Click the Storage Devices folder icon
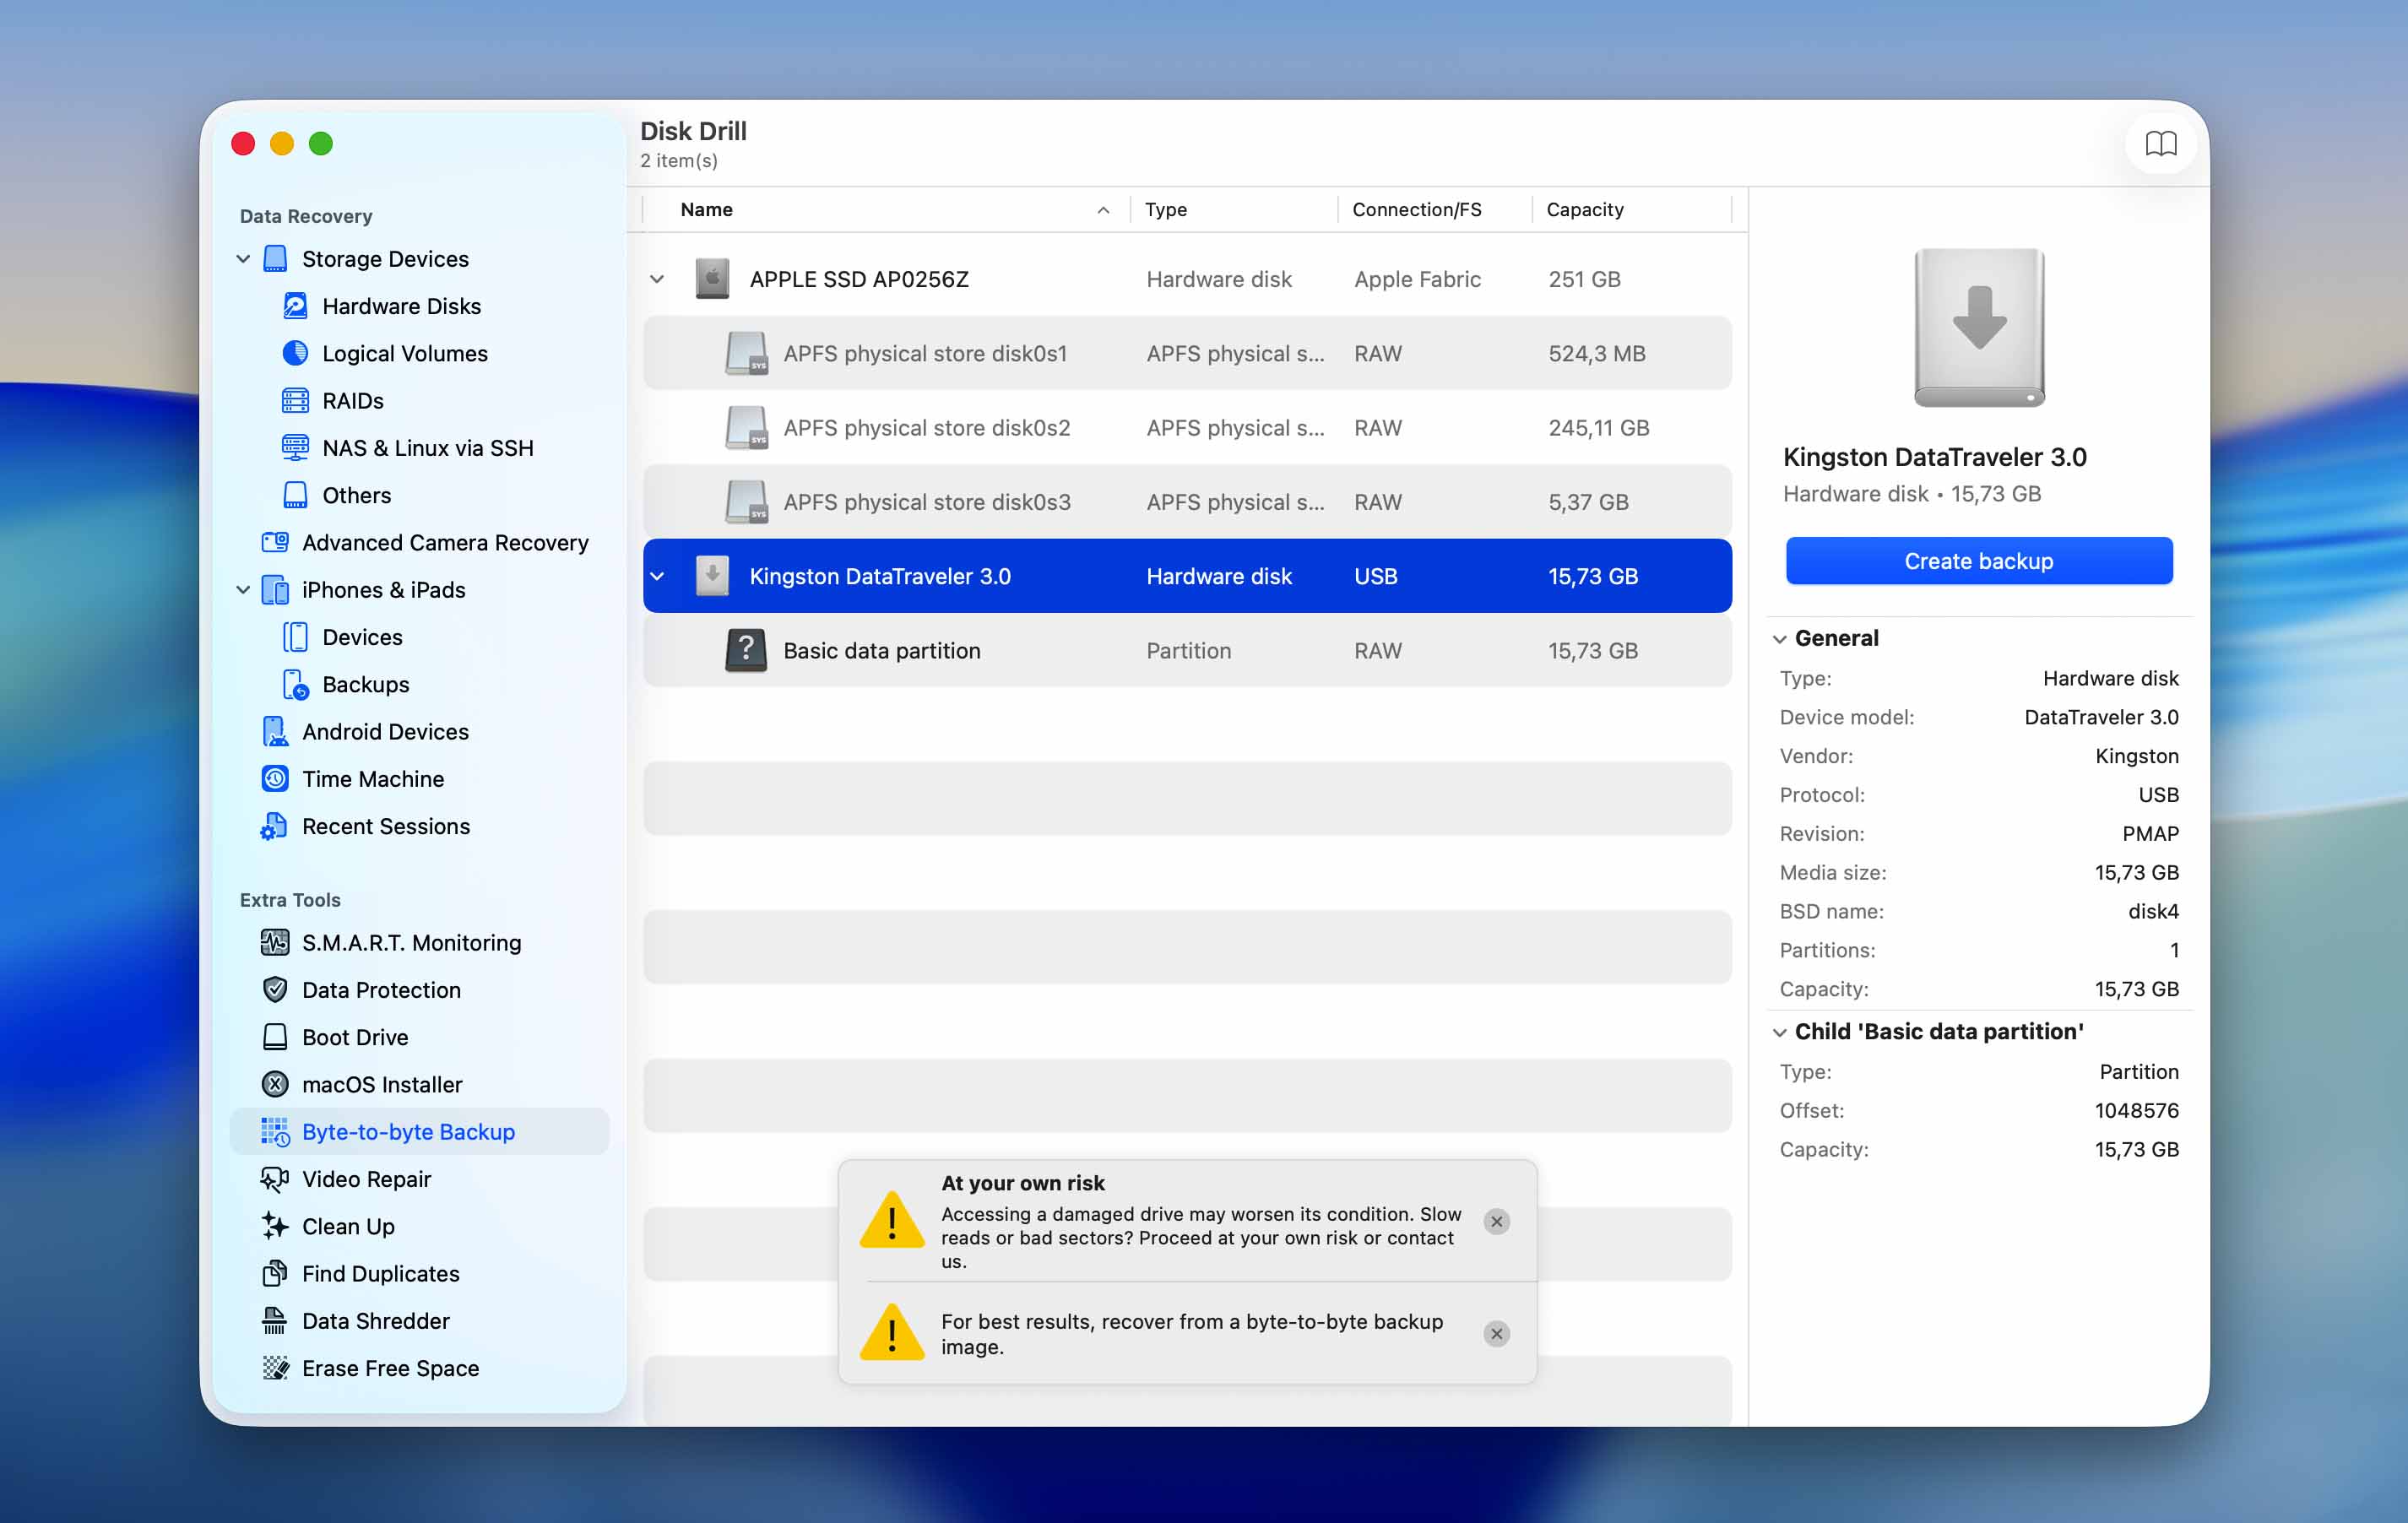 click(275, 258)
